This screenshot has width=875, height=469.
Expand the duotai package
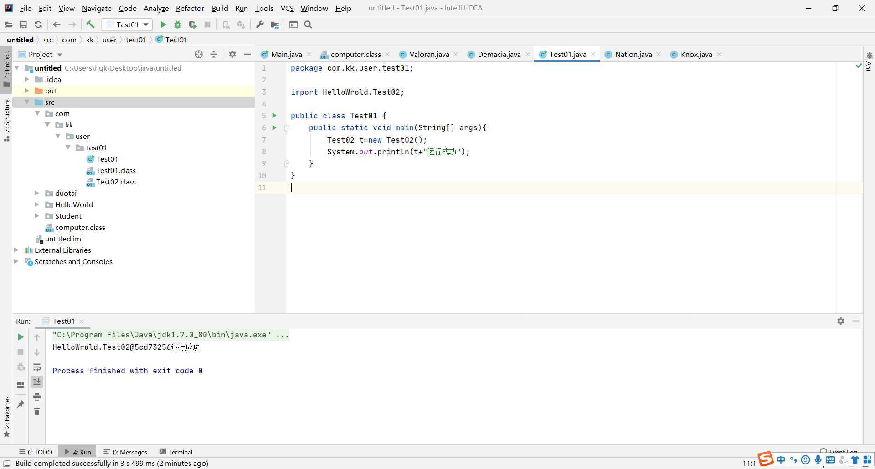click(x=37, y=193)
